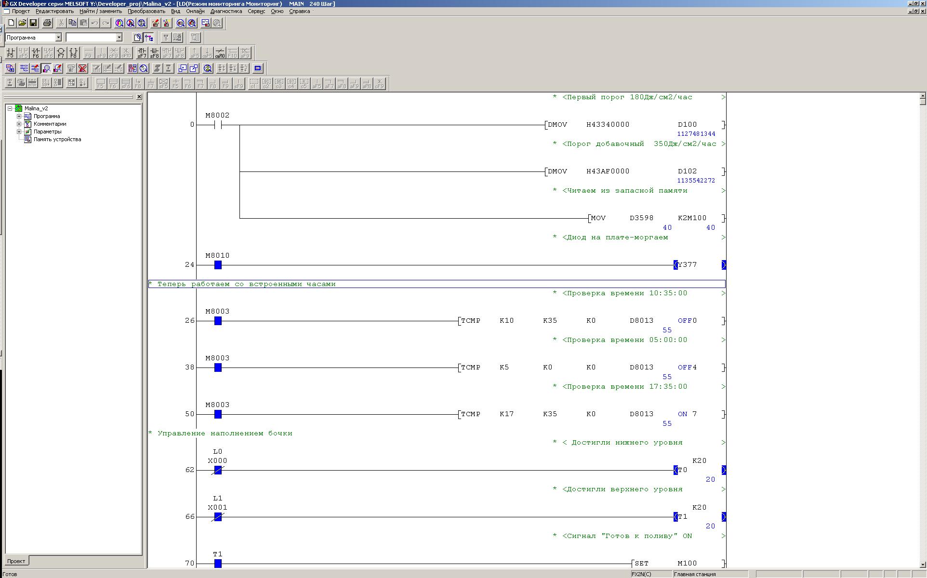Insert normally open contact F5
Image resolution: width=927 pixels, height=578 pixels.
pos(11,53)
